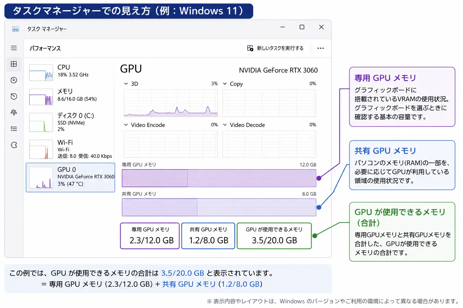This screenshot has width=463, height=308.
Task: Click the 8.6/16.0 GB (54%) memory reading
Action: click(x=77, y=99)
